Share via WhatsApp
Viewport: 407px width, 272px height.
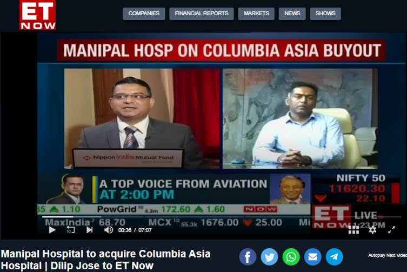point(291,257)
